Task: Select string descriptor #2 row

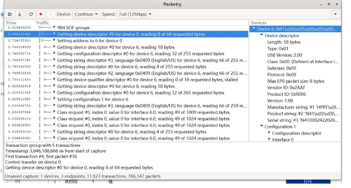Action: tap(126, 73)
